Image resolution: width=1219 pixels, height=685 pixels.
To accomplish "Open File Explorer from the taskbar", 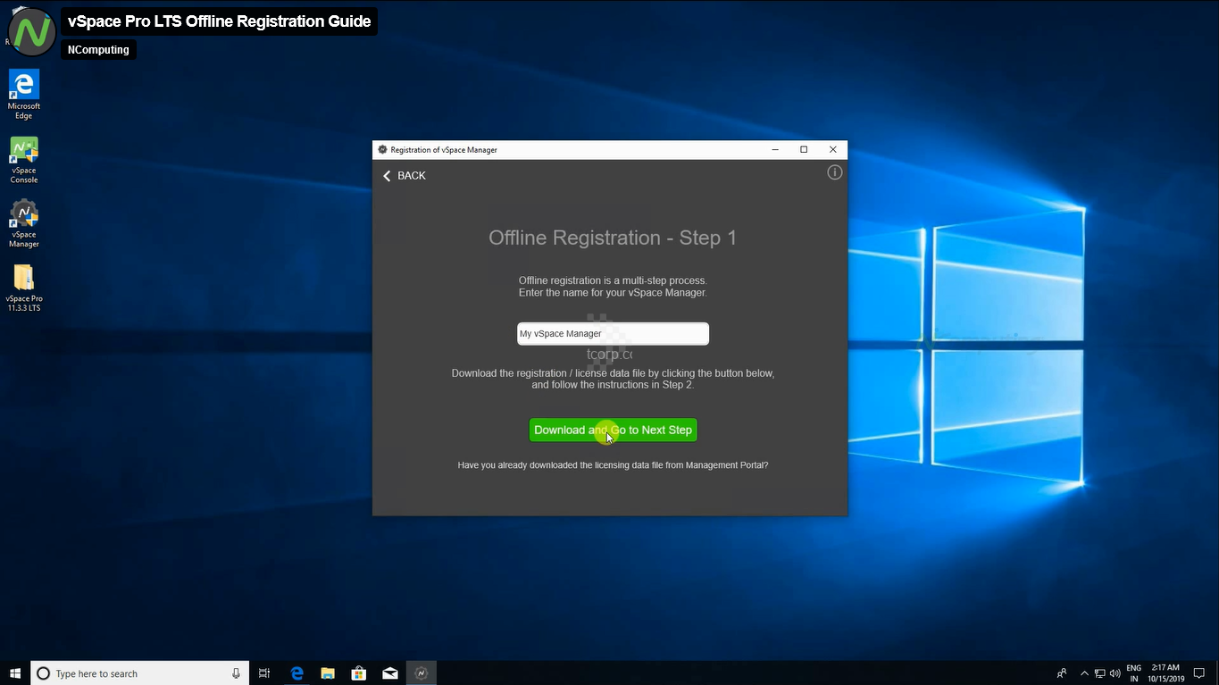I will (328, 673).
